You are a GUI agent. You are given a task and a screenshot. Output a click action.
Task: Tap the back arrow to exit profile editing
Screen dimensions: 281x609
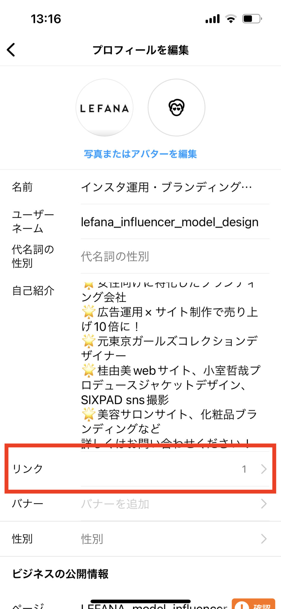tap(11, 50)
